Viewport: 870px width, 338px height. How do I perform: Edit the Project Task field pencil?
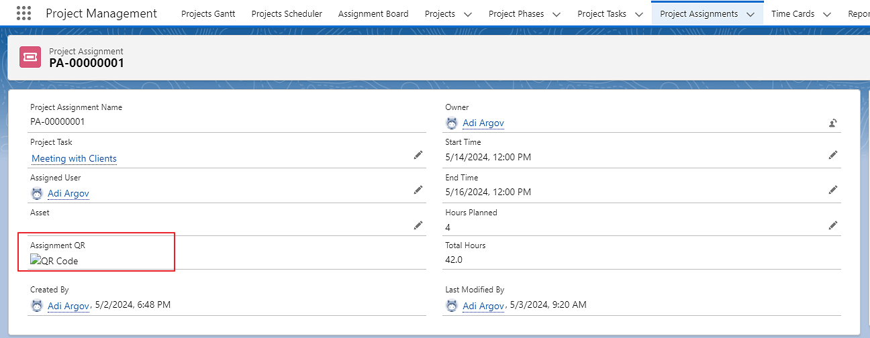pos(418,155)
